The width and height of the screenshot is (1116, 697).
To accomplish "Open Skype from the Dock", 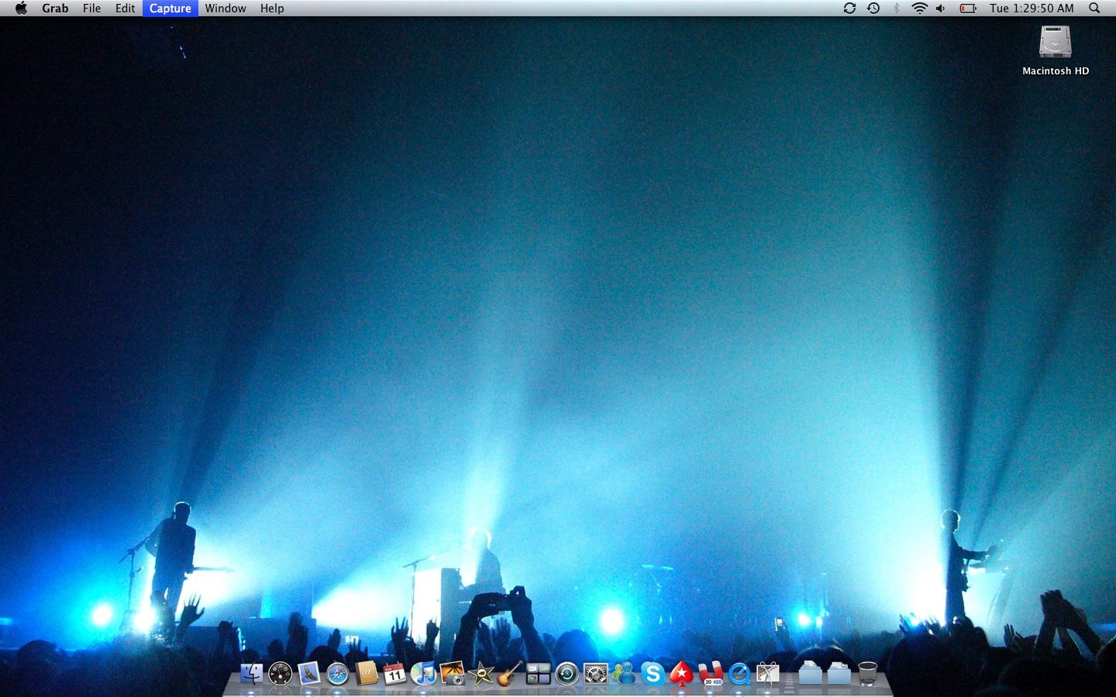I will pos(653,674).
